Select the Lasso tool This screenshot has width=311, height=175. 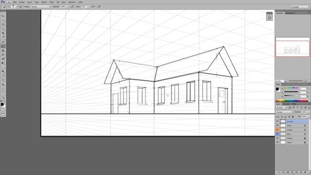[x=3, y=24]
